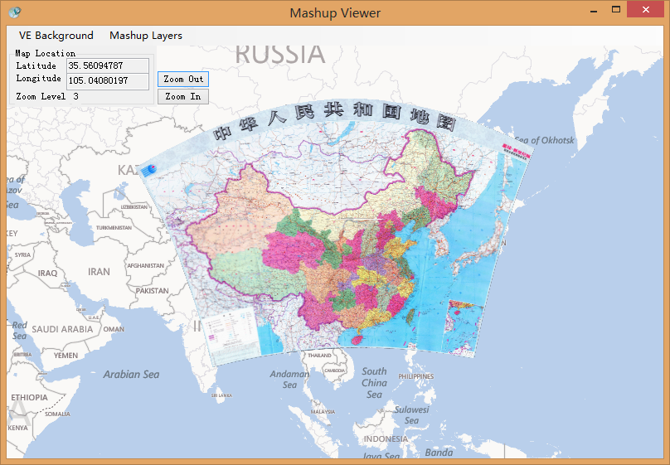
Task: Click the Sea of Okhotsk label
Action: pos(544,140)
